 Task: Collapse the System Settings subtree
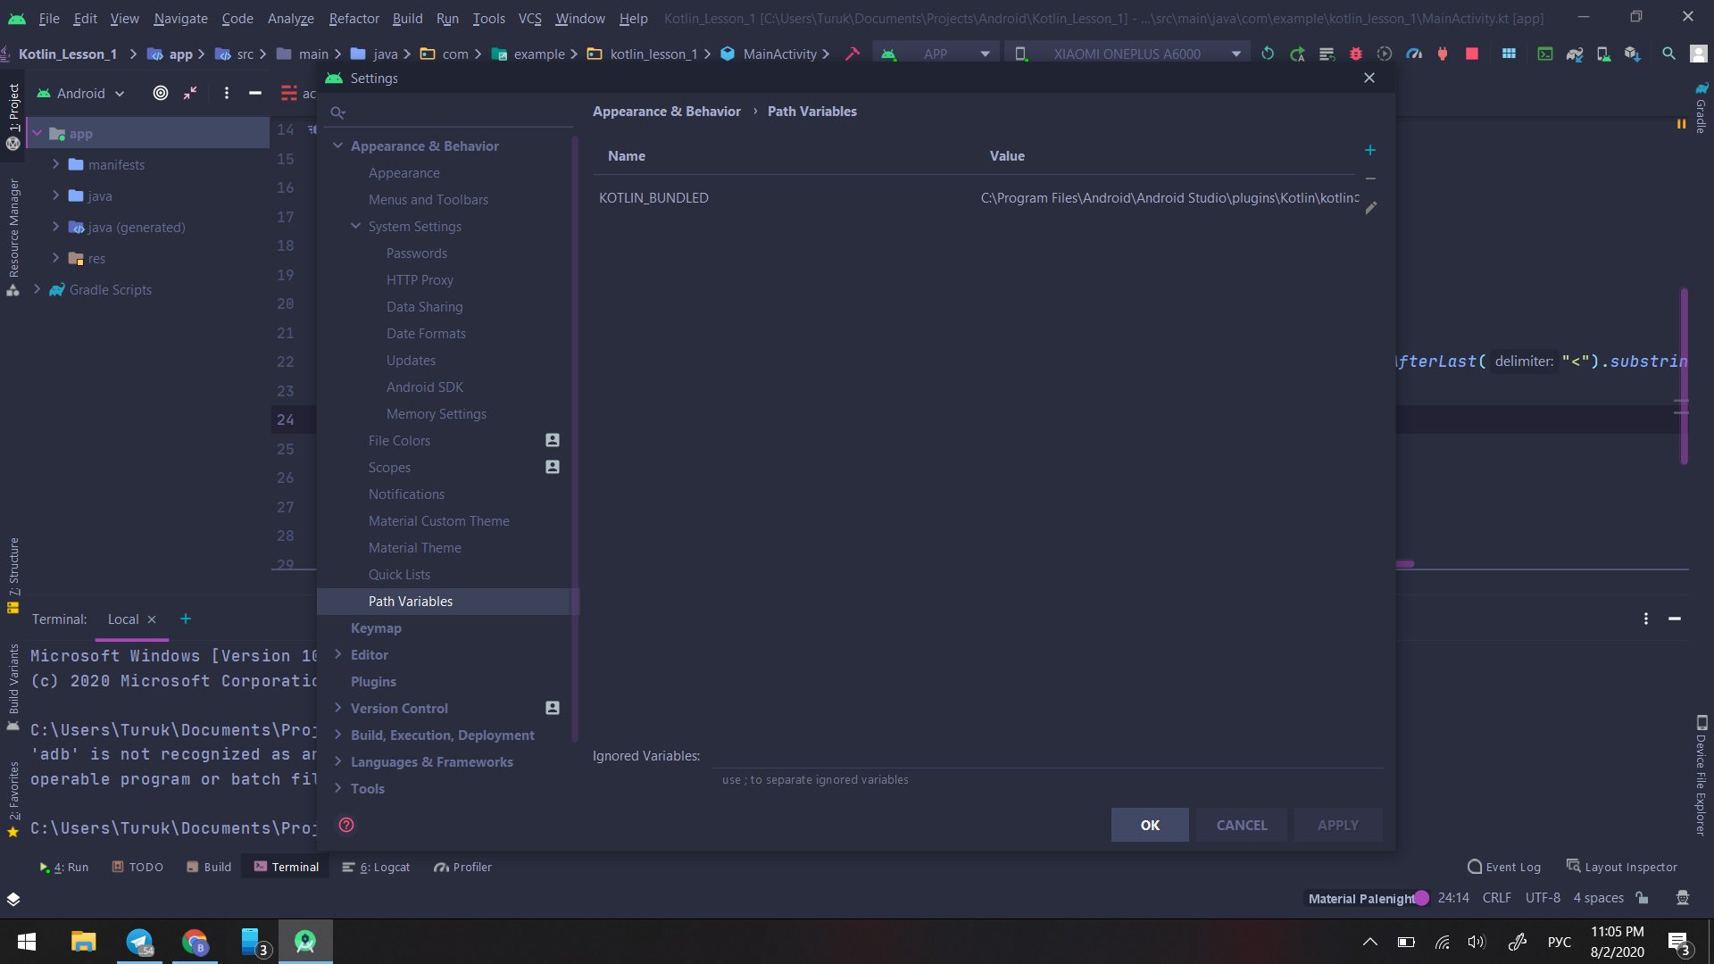[x=356, y=226]
